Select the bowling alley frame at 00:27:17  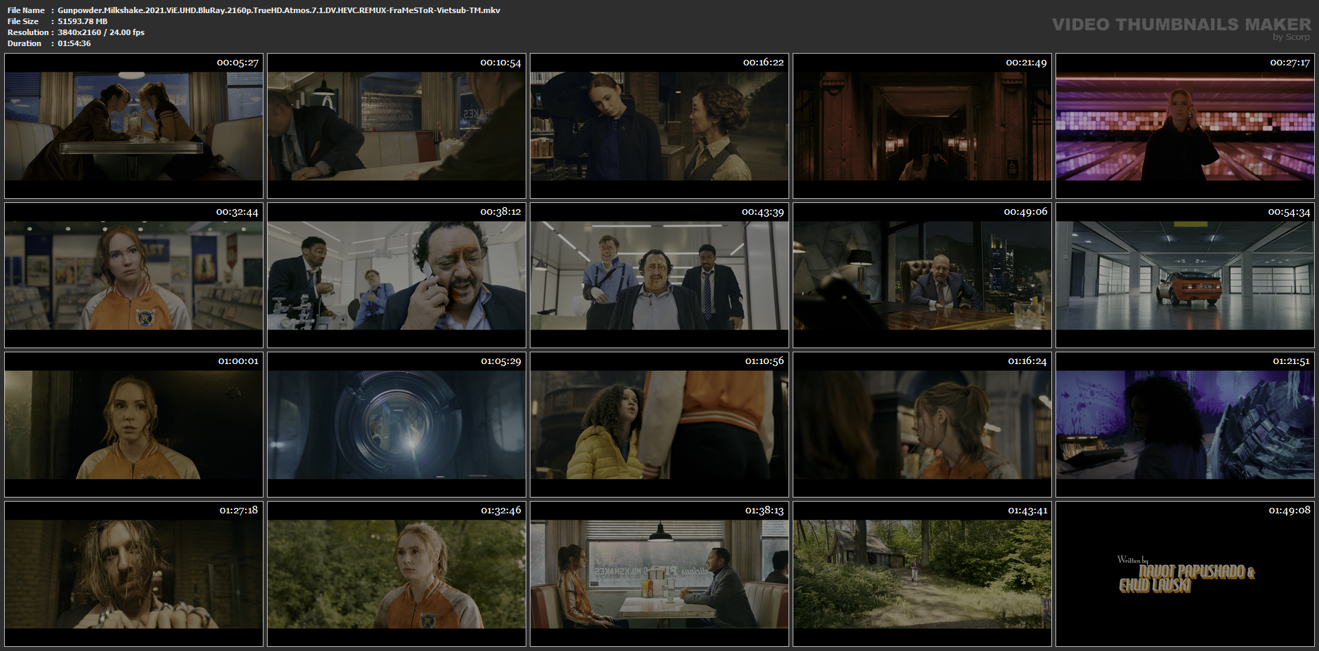[x=1185, y=126]
